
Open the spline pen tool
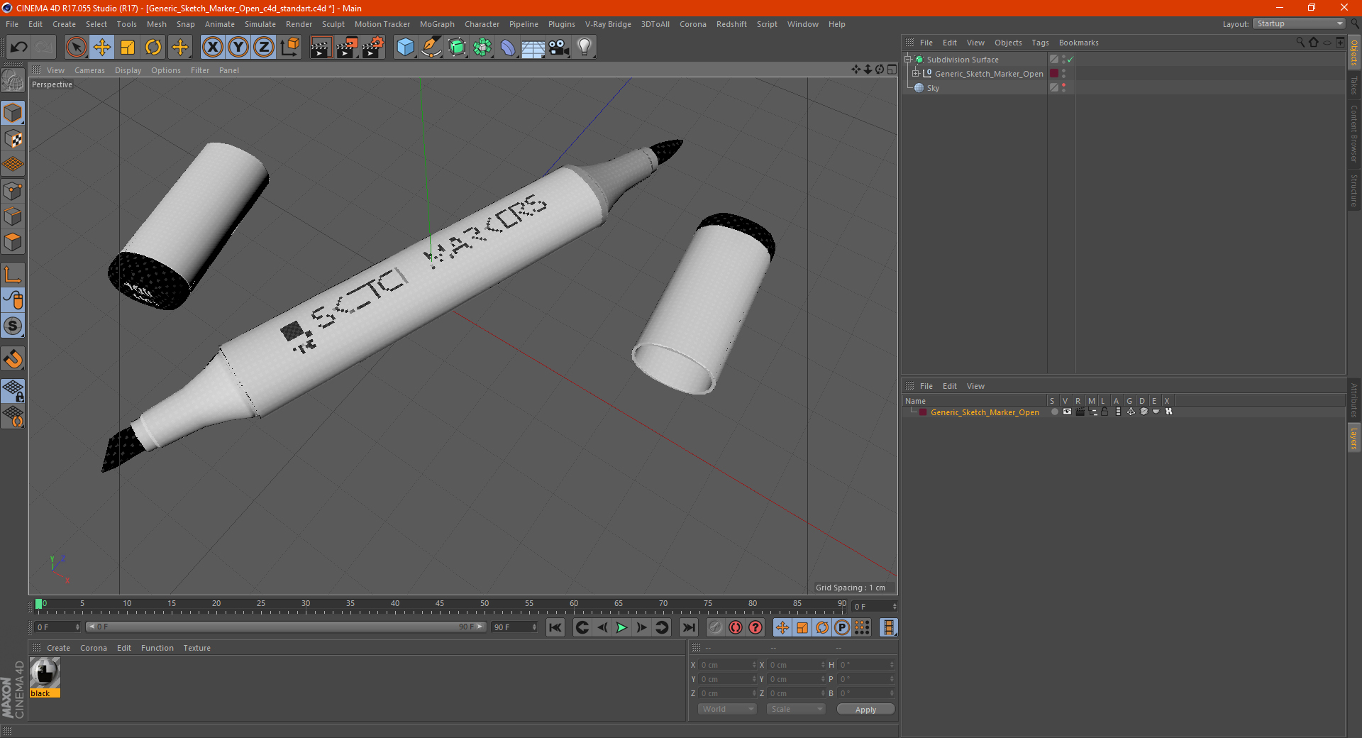(431, 48)
